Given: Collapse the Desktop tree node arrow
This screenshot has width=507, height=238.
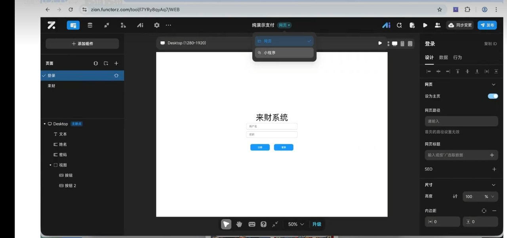Looking at the screenshot, I should 45,124.
